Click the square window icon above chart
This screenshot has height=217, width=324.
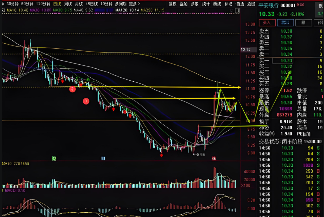point(237,10)
